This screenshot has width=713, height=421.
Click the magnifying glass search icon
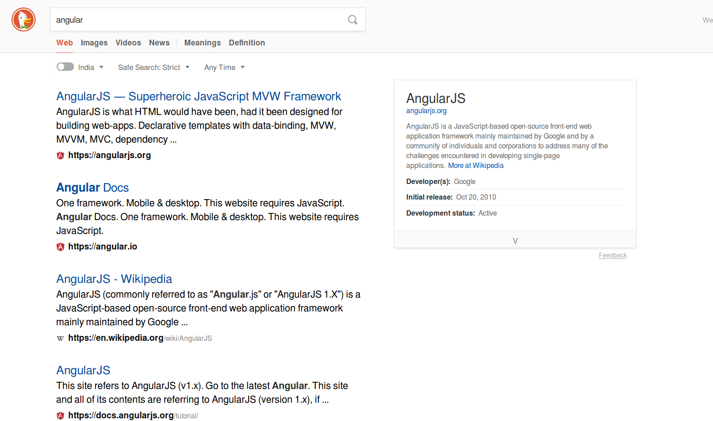[x=352, y=20]
